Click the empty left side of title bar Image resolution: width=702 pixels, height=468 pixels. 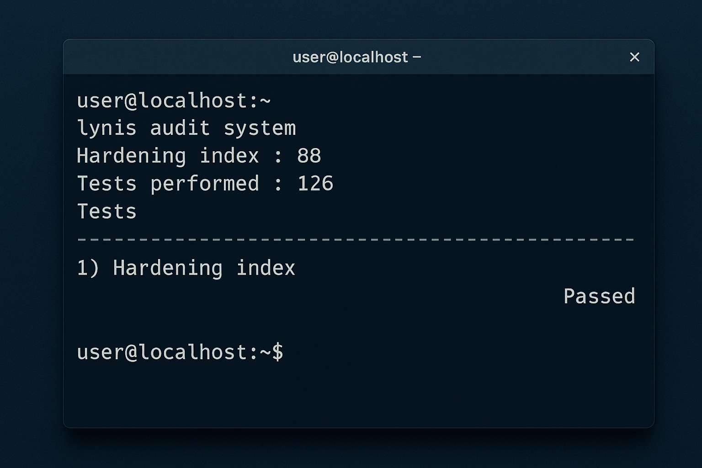(x=160, y=57)
